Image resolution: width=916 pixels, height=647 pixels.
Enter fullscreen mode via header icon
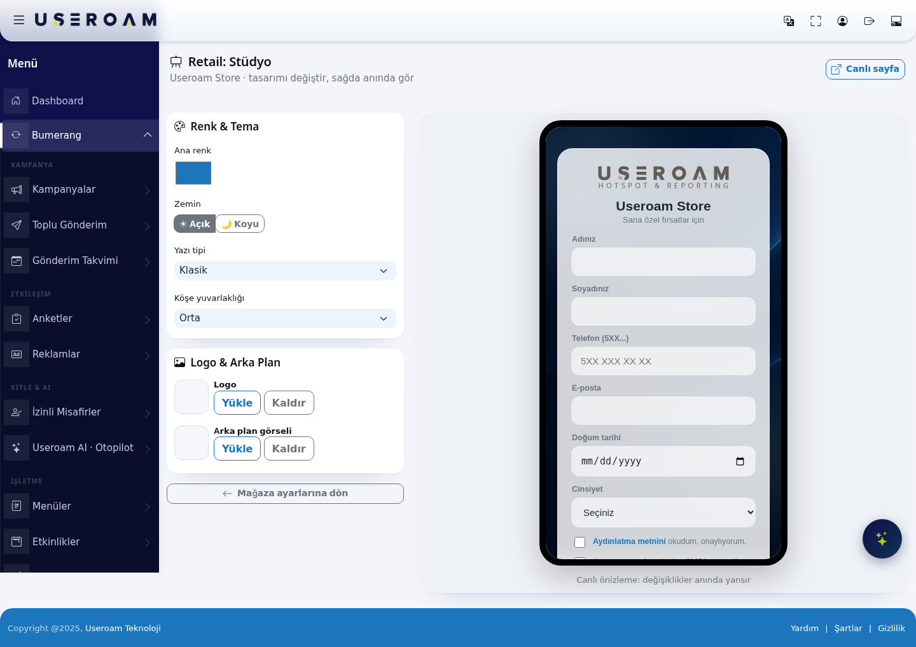(815, 21)
